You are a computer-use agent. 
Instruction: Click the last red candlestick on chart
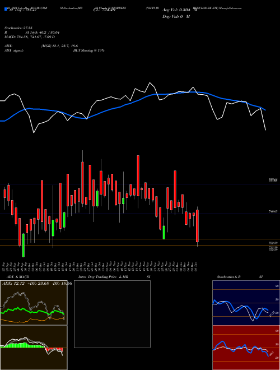197,226
